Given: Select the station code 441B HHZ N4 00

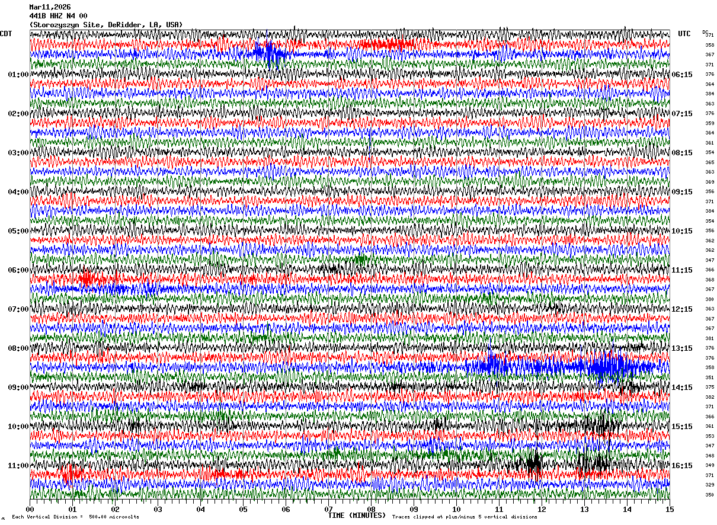Looking at the screenshot, I should click(x=58, y=16).
